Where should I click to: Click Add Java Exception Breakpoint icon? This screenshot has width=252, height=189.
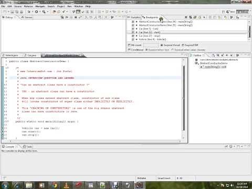226,17
